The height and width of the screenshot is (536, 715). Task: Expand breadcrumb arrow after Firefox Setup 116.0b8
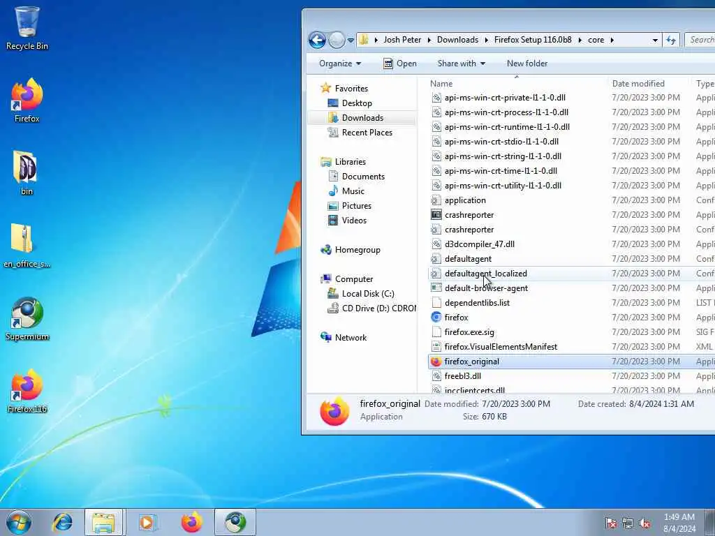tap(580, 40)
